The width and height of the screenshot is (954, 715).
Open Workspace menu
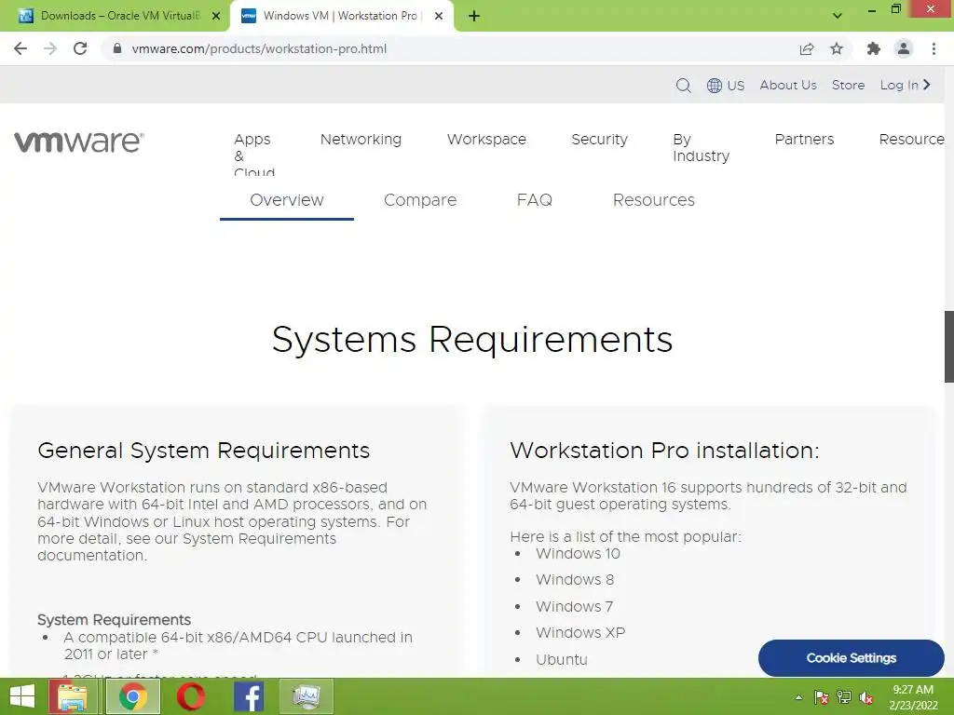click(x=486, y=140)
